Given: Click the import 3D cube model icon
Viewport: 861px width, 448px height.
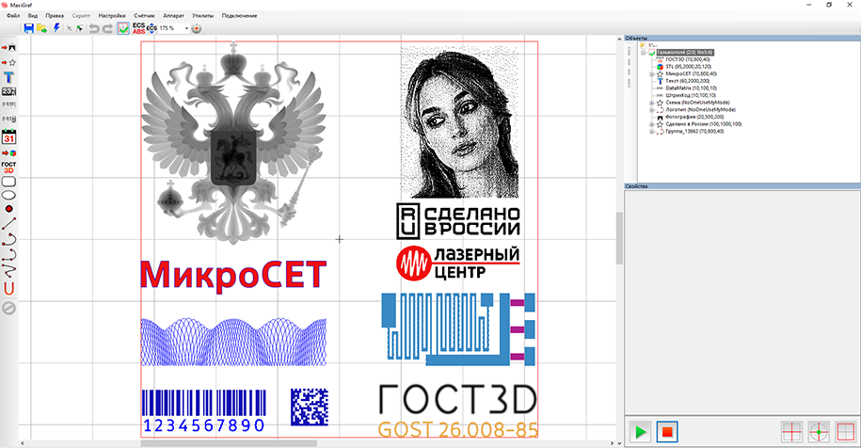Looking at the screenshot, I should coord(8,153).
